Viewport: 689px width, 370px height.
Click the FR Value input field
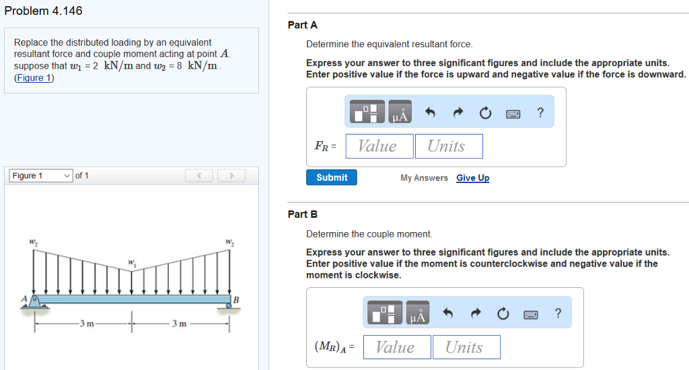[377, 146]
